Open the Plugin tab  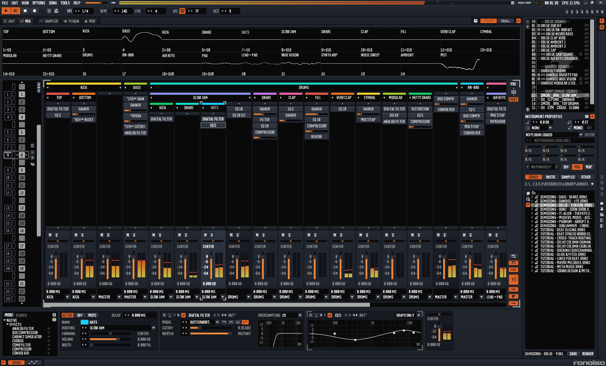tap(71, 21)
